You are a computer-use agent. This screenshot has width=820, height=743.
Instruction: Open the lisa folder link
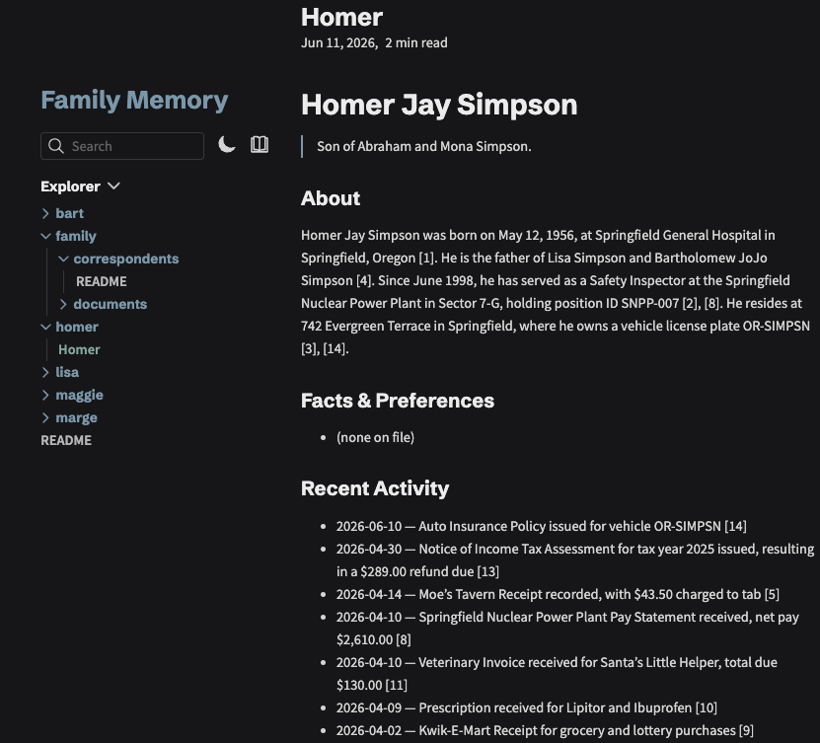[67, 372]
